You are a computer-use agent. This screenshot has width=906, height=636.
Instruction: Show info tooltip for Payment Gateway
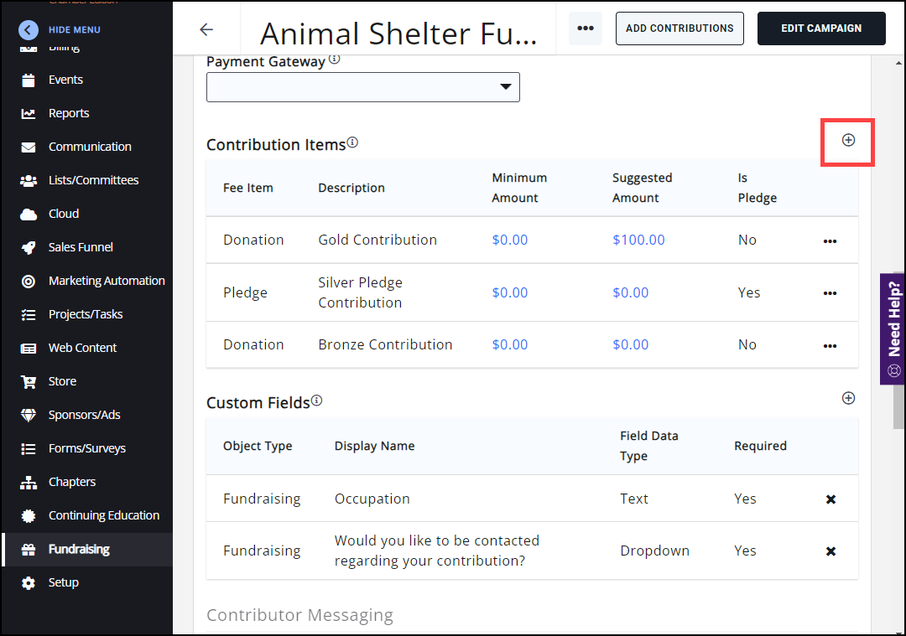tap(335, 59)
